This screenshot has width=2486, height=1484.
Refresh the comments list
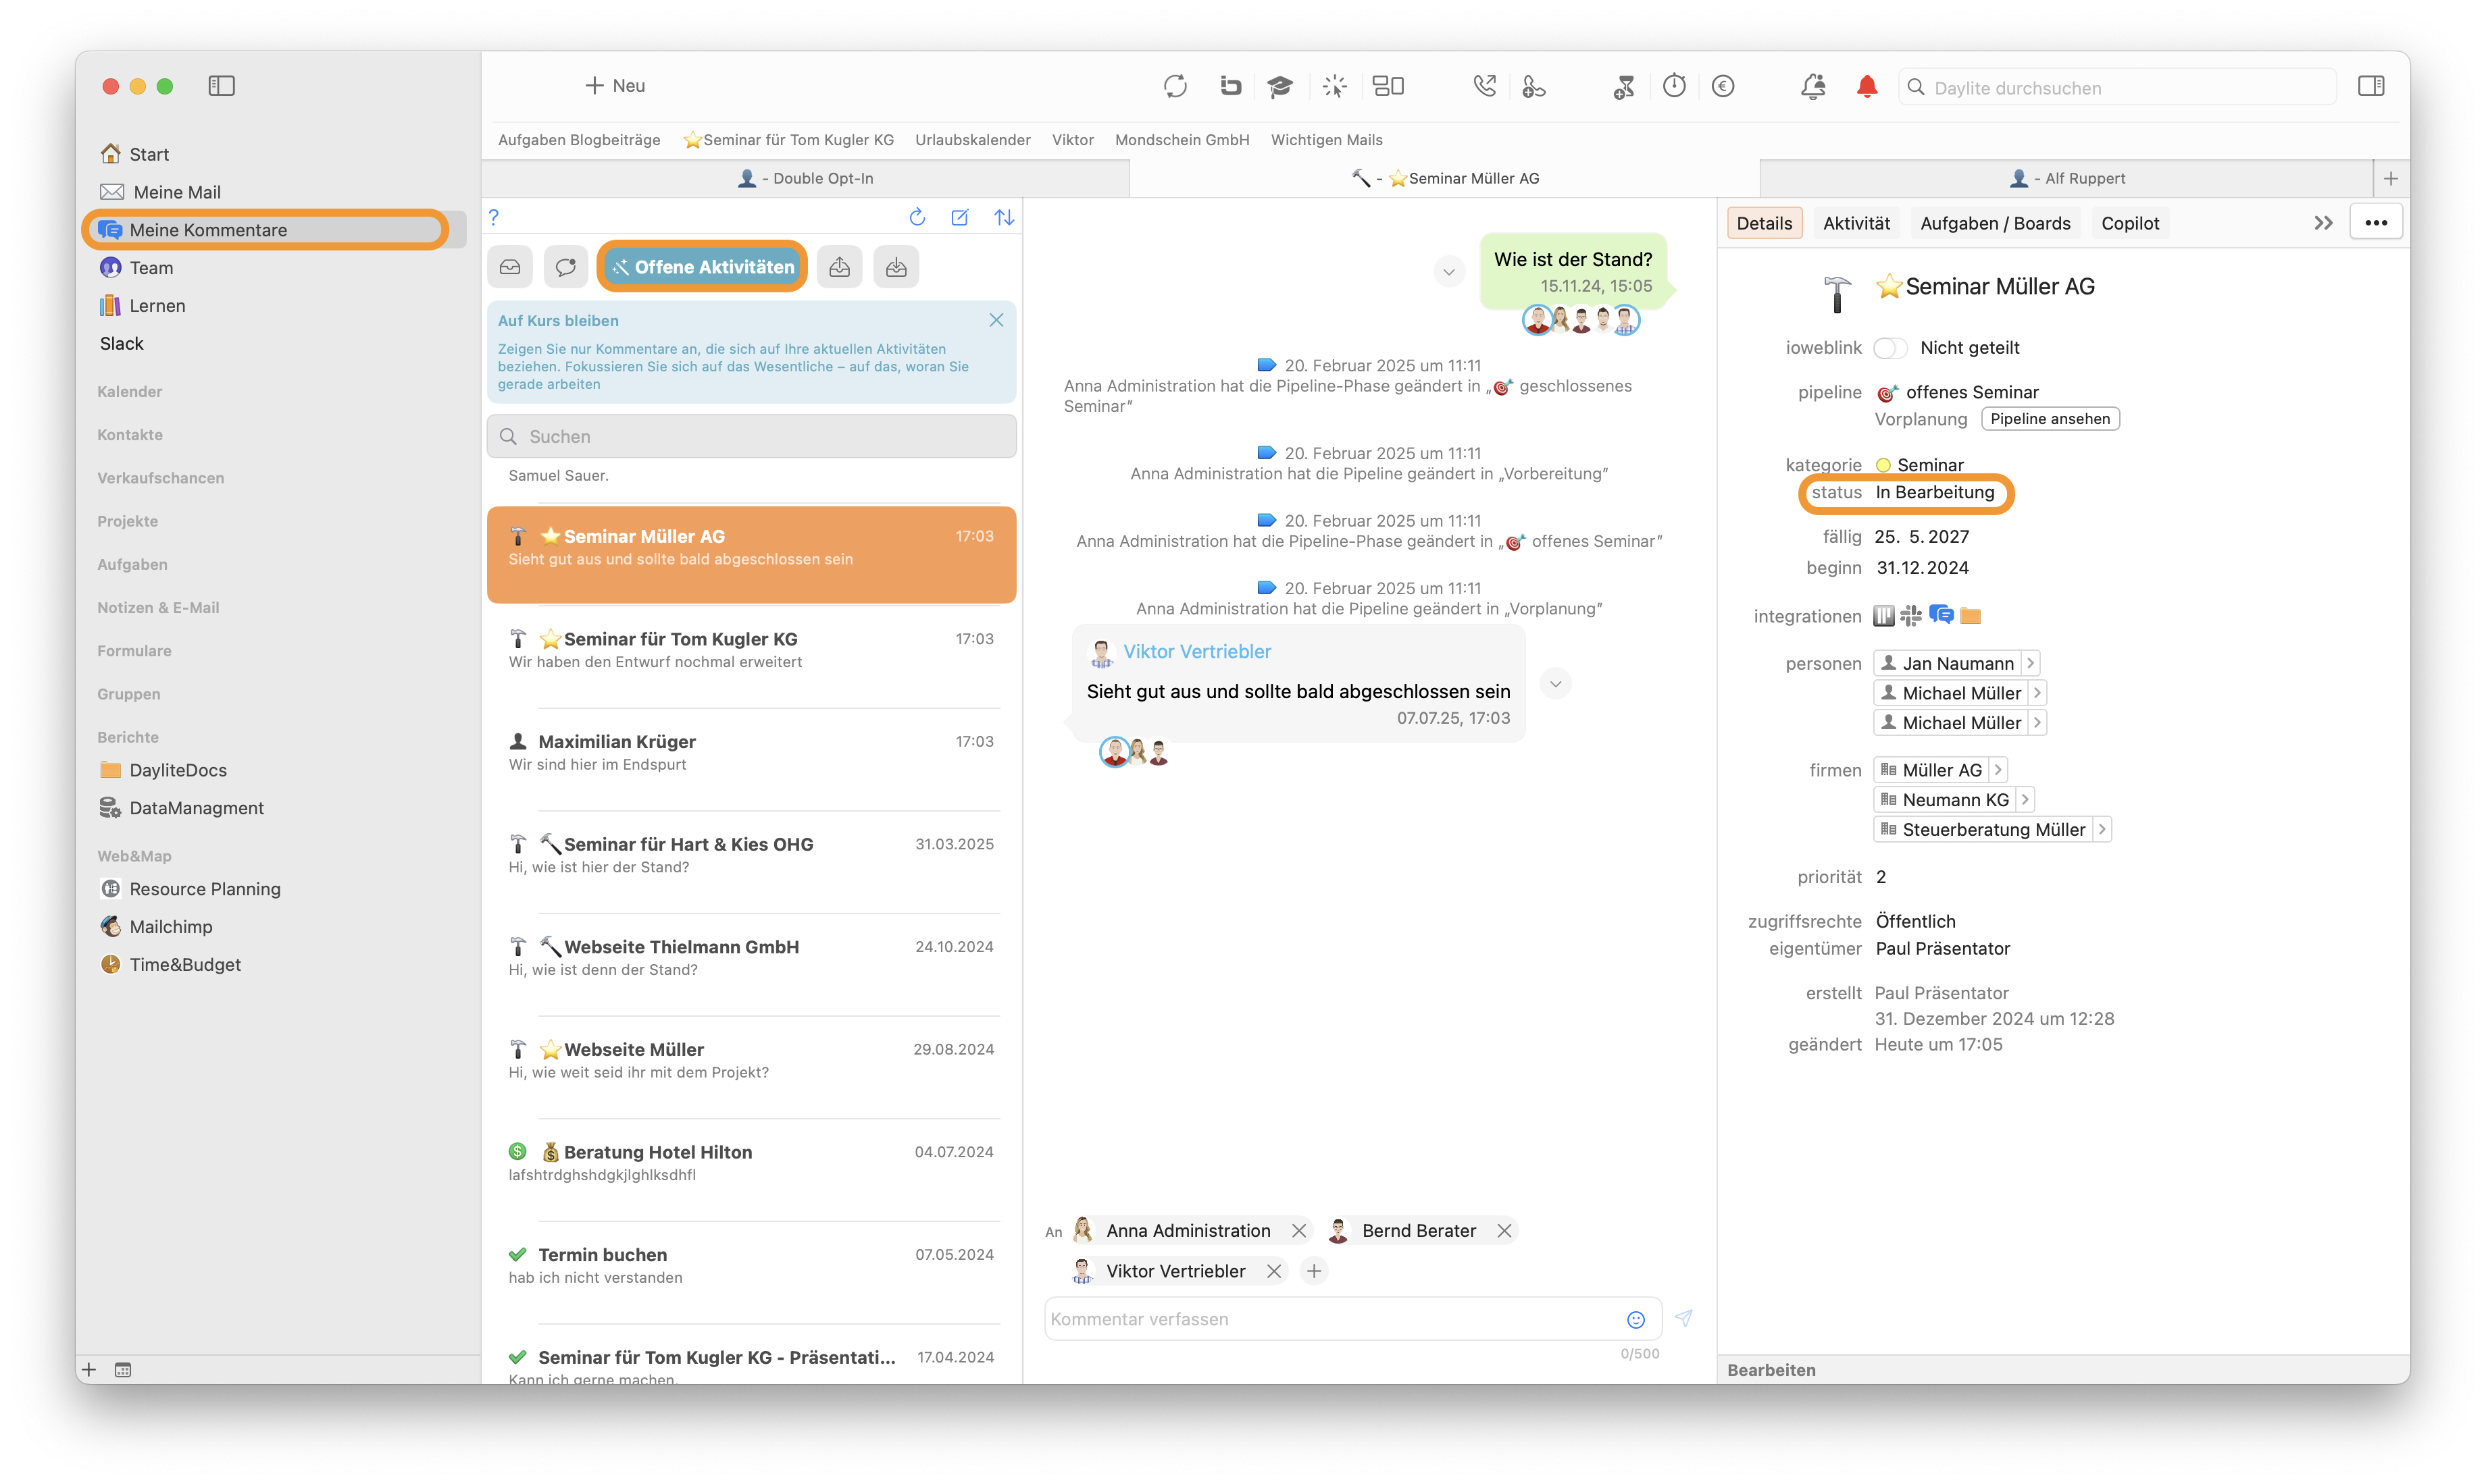coord(916,217)
